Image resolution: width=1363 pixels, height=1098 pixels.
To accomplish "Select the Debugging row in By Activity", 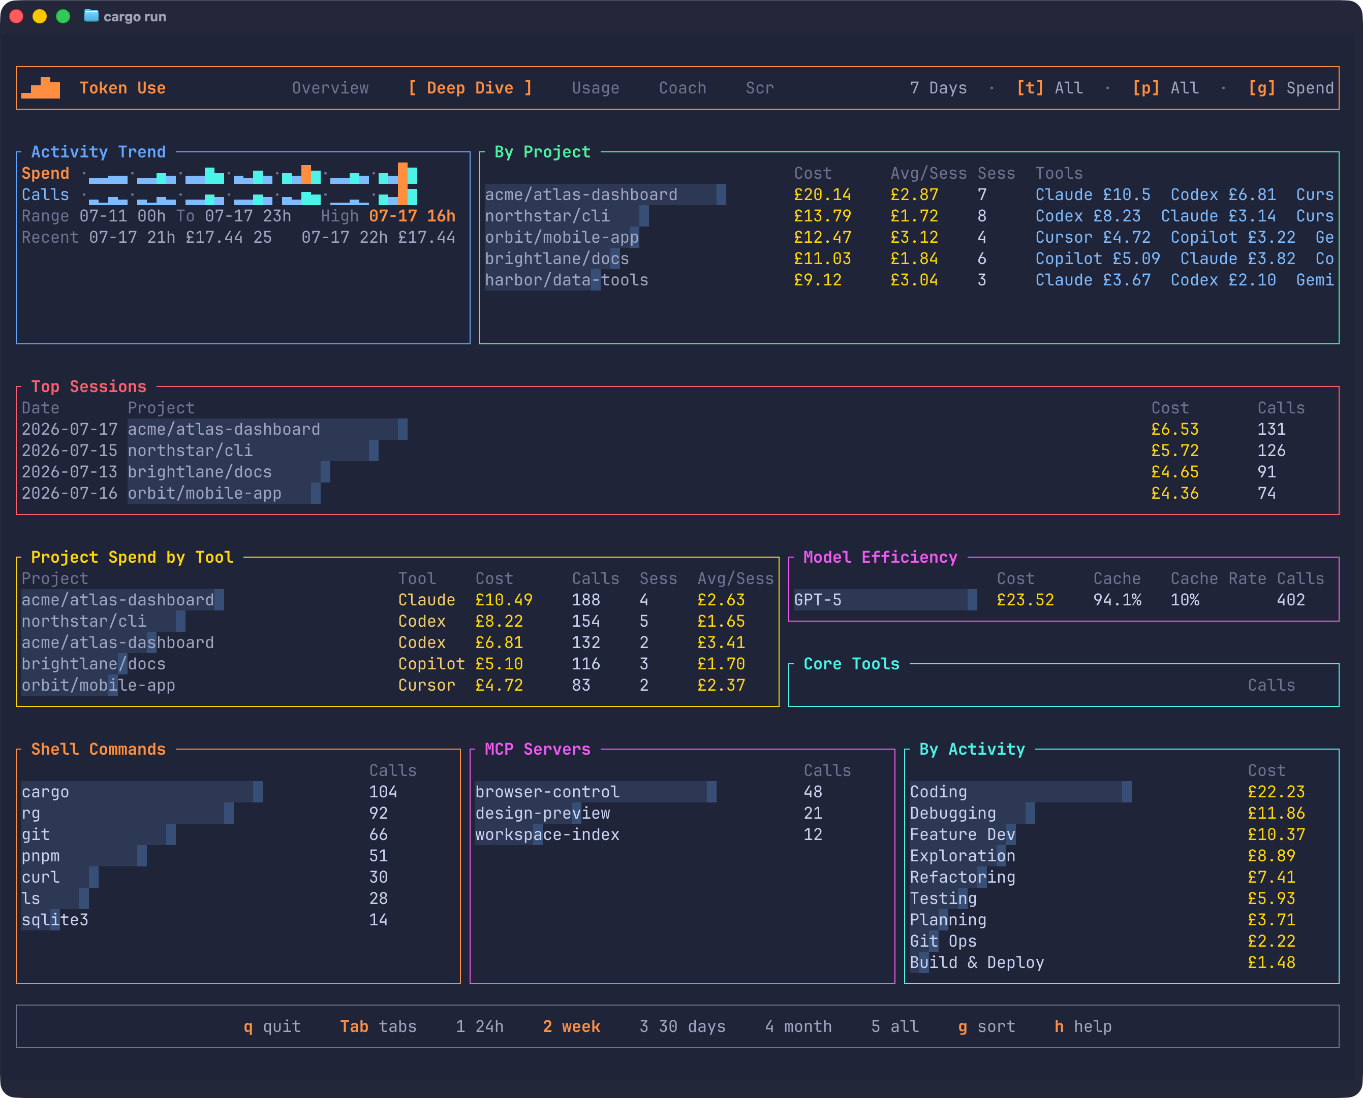I will pyautogui.click(x=1122, y=814).
